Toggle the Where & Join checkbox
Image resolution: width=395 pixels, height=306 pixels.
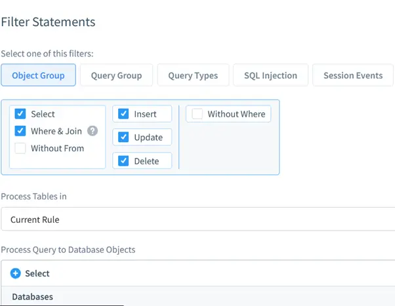20,131
